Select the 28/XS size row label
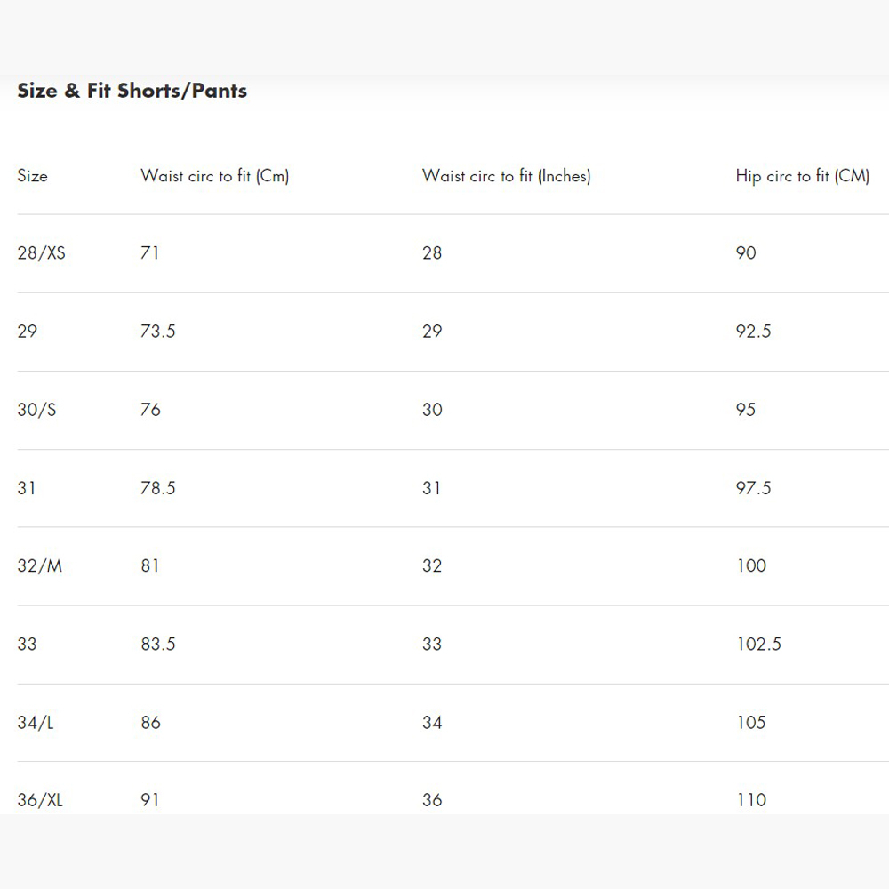 point(42,253)
